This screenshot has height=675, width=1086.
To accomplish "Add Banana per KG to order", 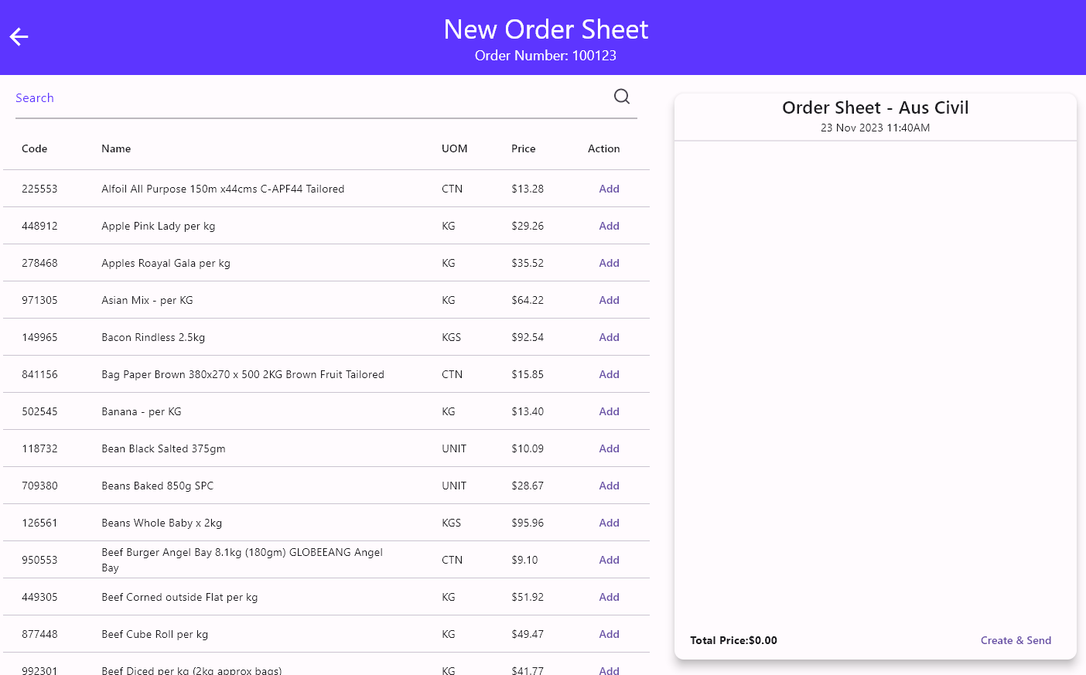I will [609, 411].
